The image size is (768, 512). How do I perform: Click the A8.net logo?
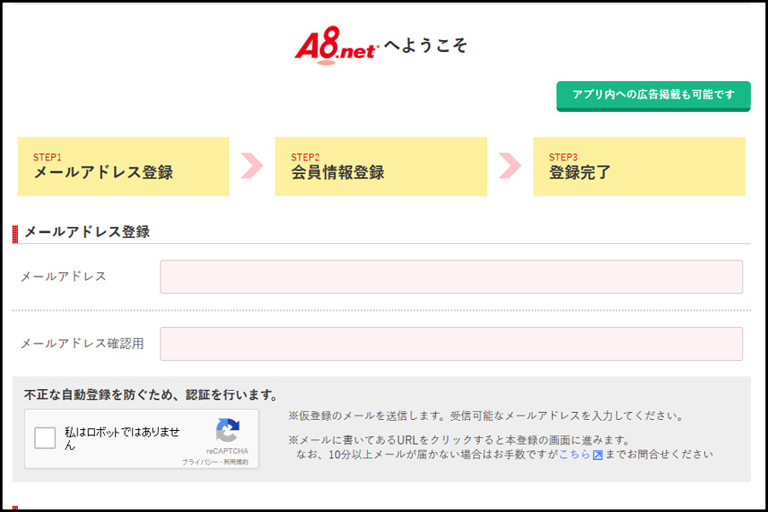click(336, 45)
